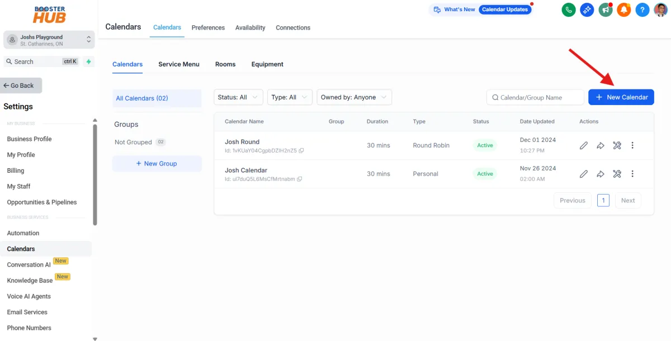The height and width of the screenshot is (341, 671).
Task: Click the New Group button
Action: tap(157, 163)
